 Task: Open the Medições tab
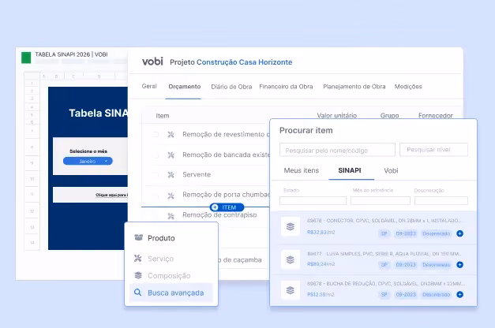[408, 87]
